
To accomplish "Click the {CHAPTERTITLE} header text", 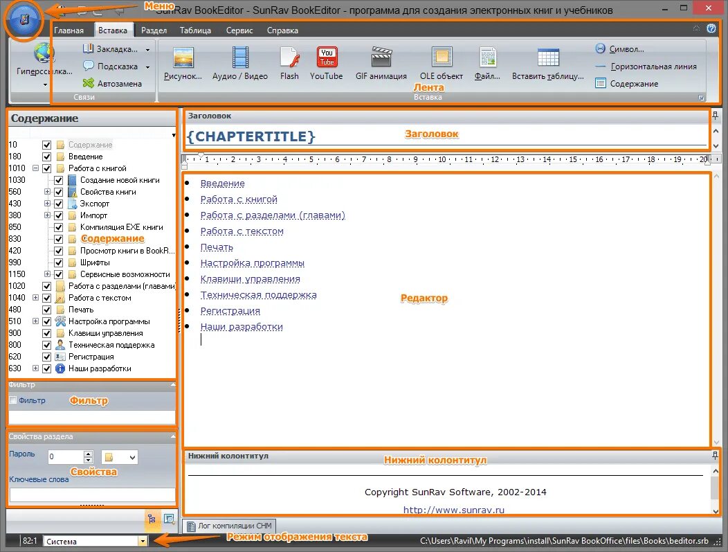I will [x=251, y=136].
